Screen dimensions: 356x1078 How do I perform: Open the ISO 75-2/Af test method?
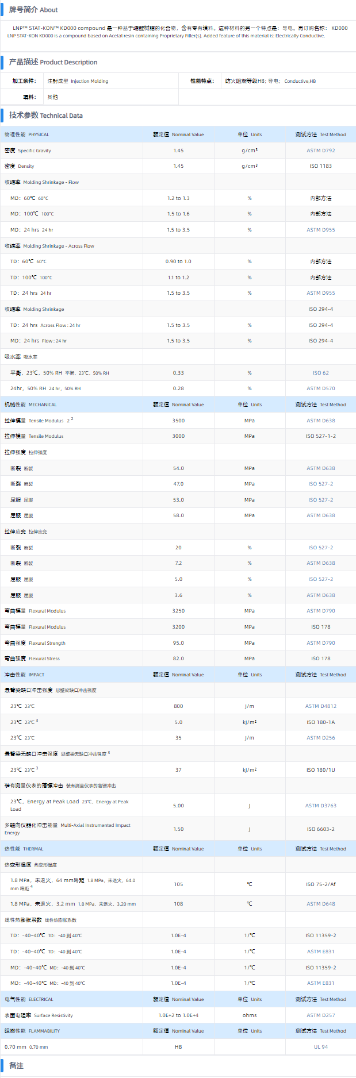coord(320,884)
